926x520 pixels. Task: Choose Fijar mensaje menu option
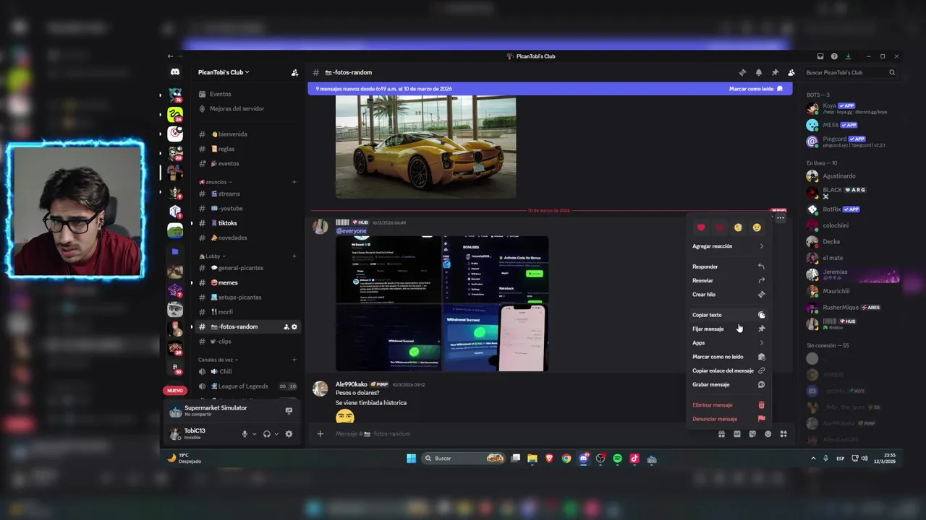[x=729, y=329]
